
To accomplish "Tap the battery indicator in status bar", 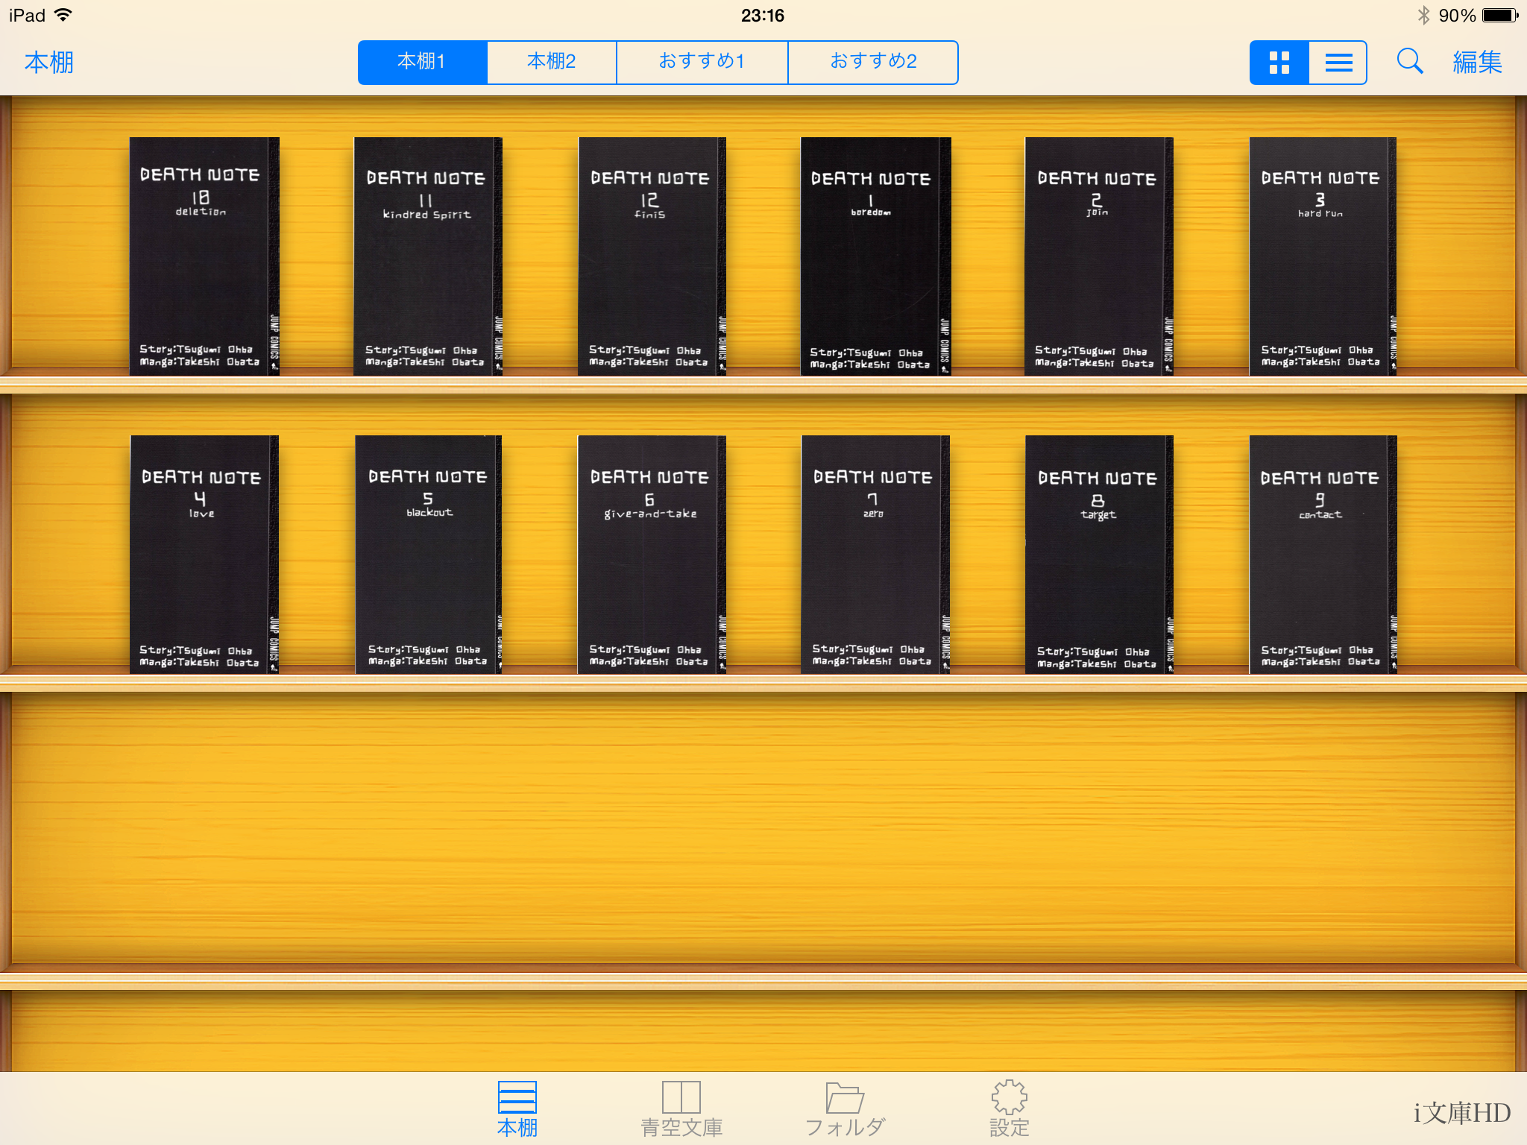I will [x=1500, y=16].
